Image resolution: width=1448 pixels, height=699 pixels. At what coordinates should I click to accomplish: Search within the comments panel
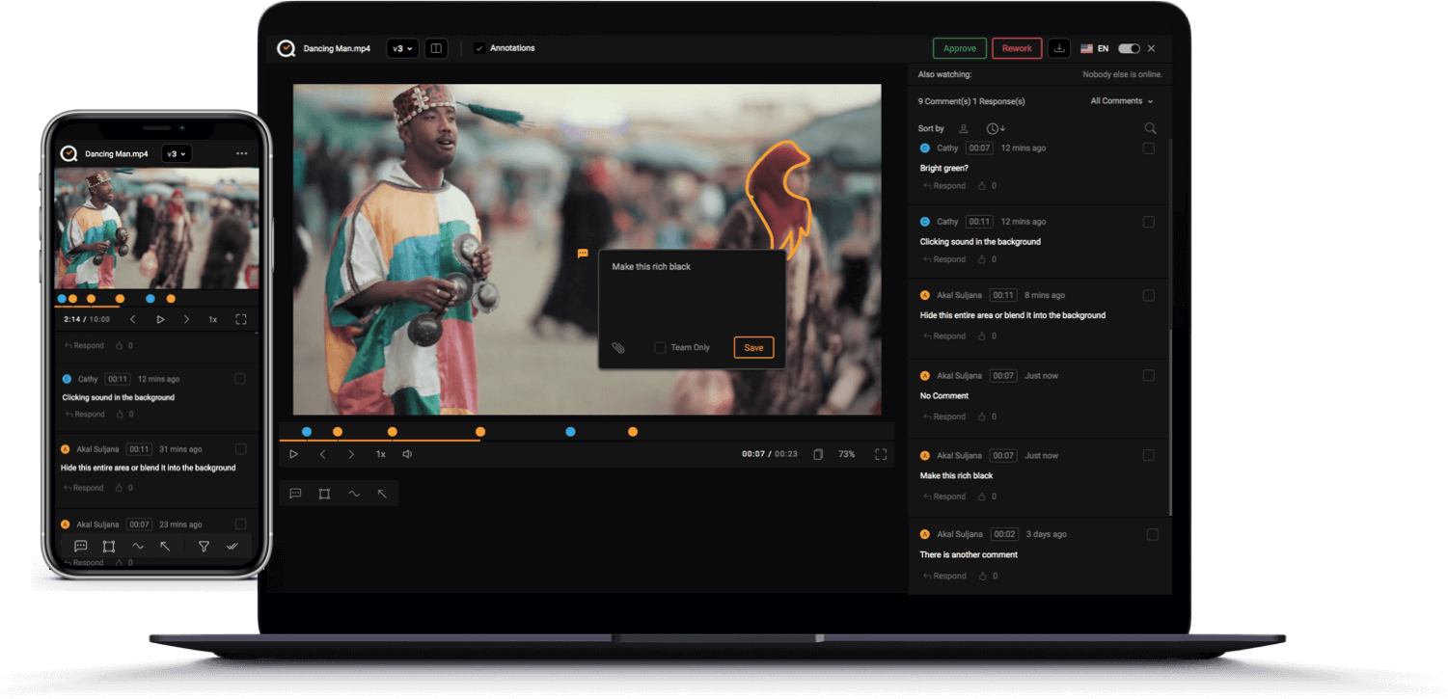point(1152,127)
